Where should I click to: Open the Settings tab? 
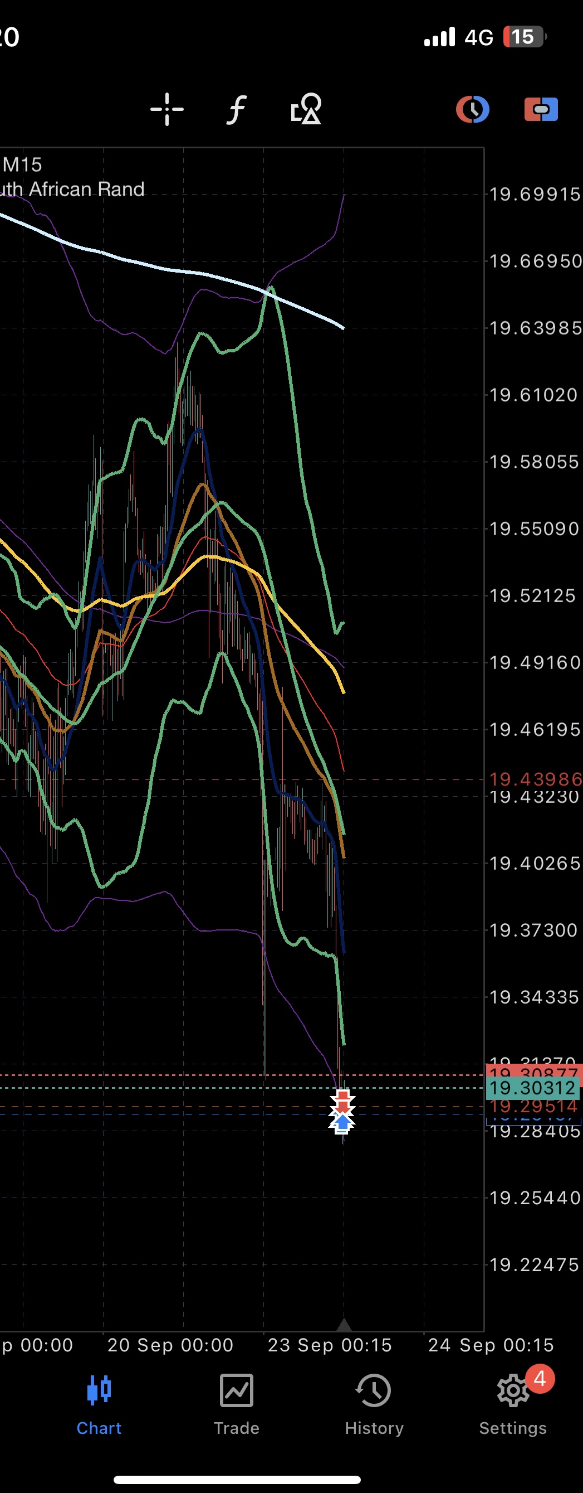[x=513, y=1405]
